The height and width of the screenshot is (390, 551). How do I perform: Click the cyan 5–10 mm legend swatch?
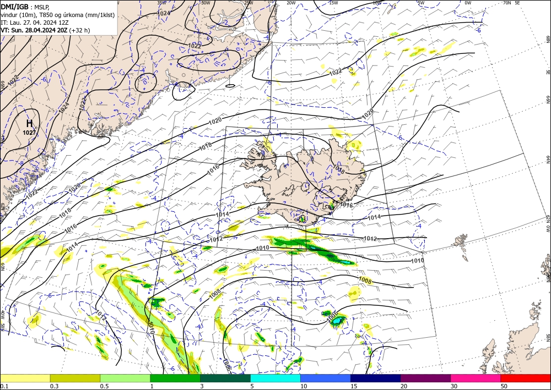[275, 378]
